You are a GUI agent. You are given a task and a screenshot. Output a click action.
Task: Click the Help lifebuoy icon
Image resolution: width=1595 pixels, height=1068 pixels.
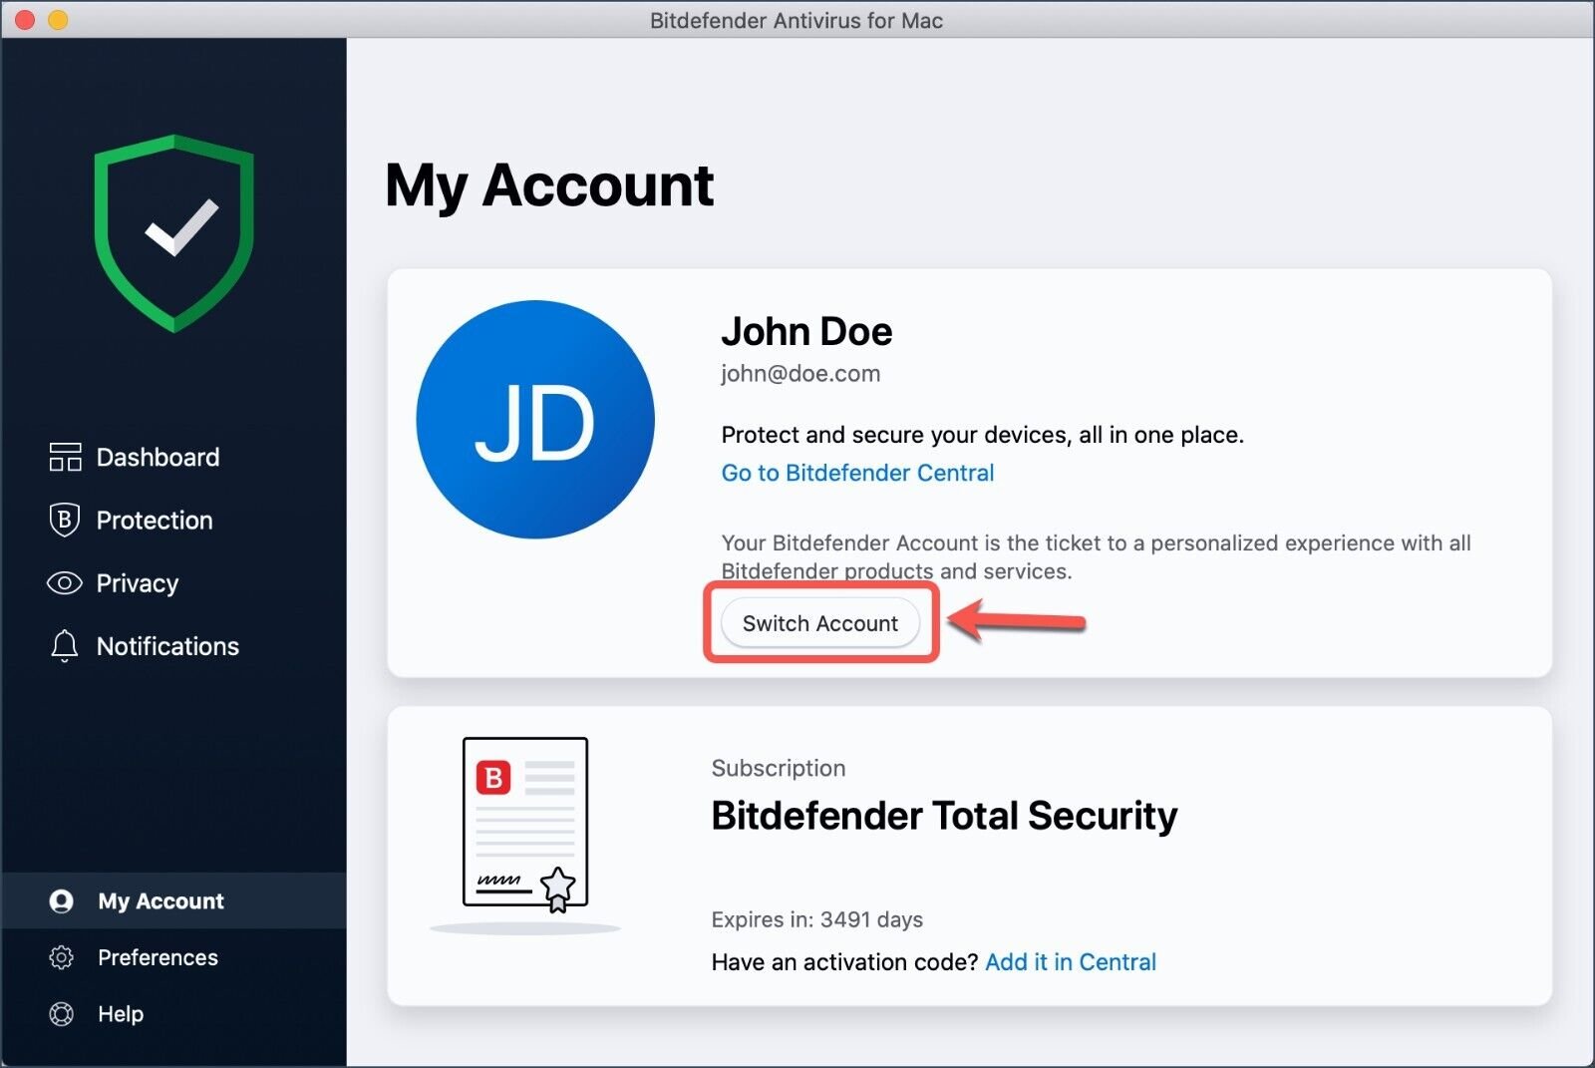[x=61, y=1014]
